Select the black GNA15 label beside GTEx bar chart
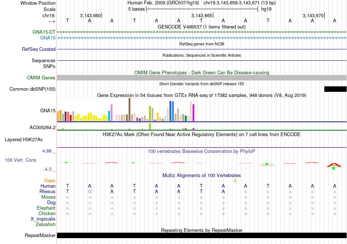347x244 pixels. pos(48,110)
